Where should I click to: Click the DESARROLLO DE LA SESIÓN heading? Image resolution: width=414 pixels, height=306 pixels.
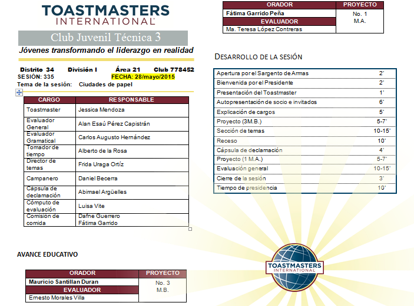coord(258,57)
